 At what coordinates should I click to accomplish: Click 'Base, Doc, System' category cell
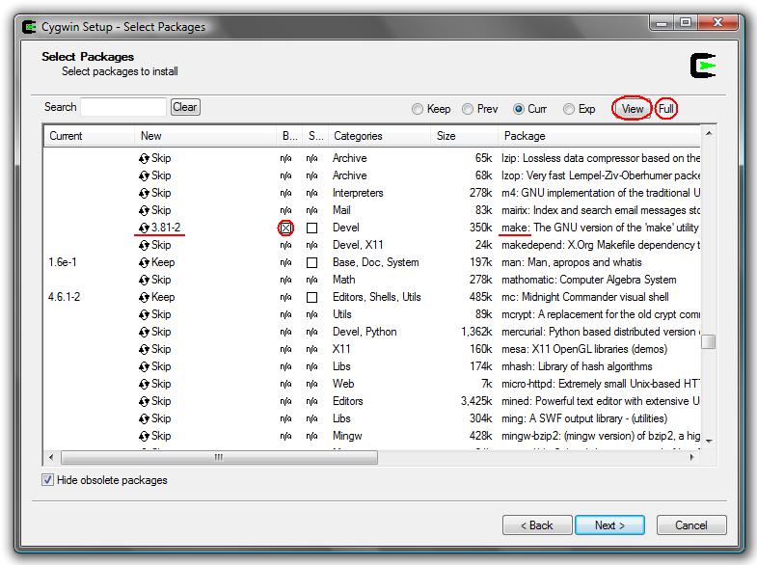(375, 262)
